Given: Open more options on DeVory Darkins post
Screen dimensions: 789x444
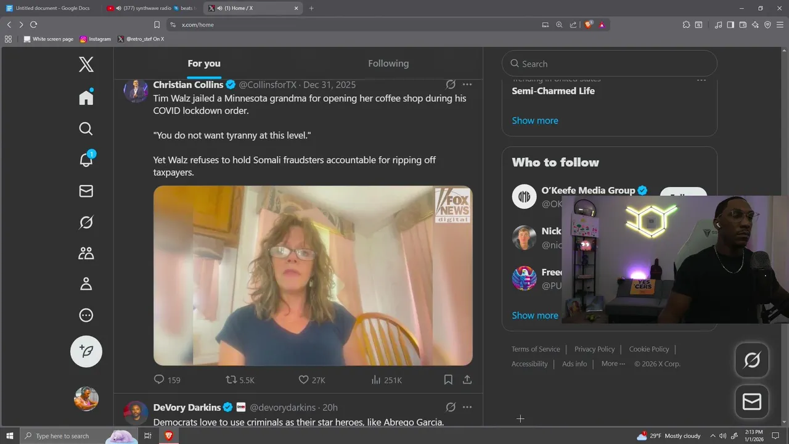Looking at the screenshot, I should point(467,407).
